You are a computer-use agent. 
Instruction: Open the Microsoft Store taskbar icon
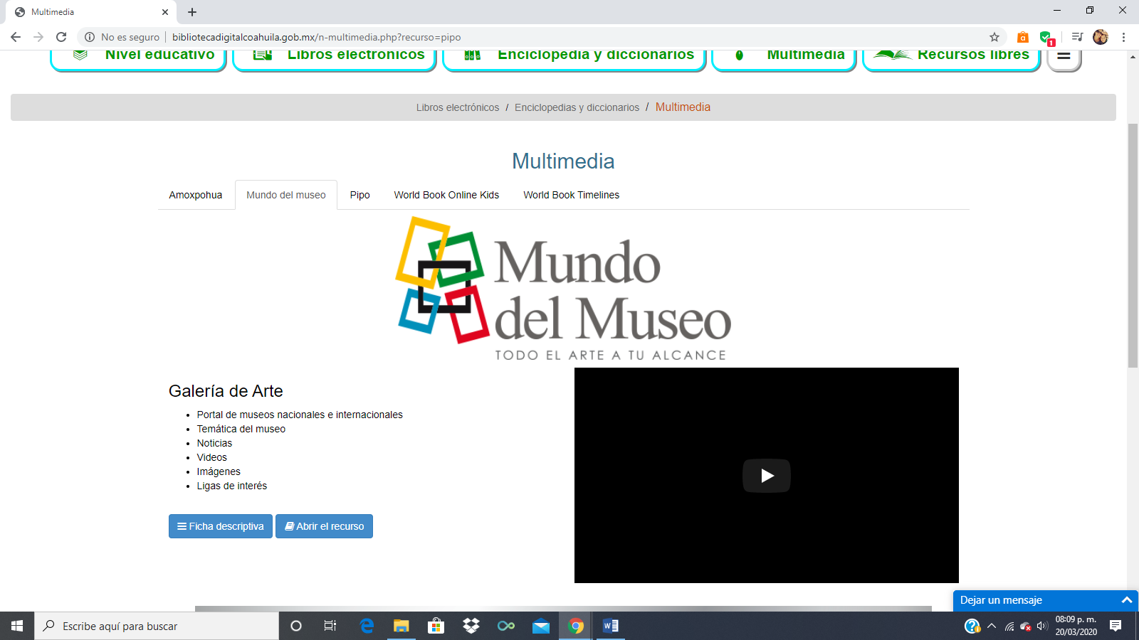point(436,626)
